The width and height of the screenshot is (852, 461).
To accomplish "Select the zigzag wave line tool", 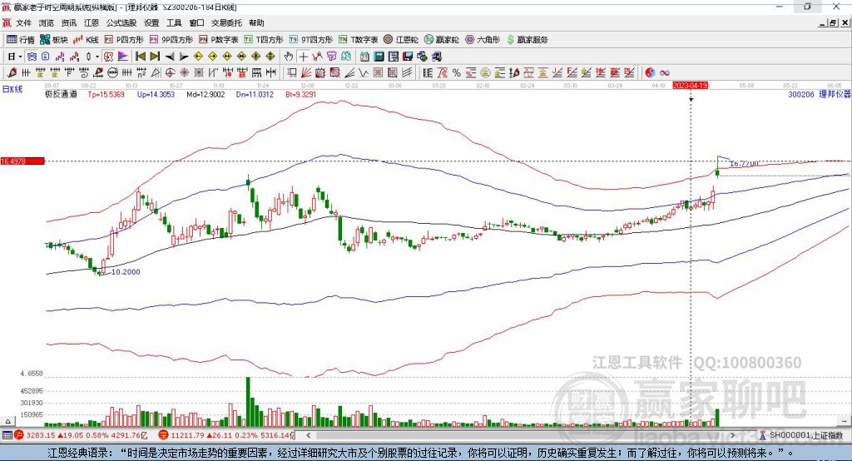I will click(x=364, y=72).
